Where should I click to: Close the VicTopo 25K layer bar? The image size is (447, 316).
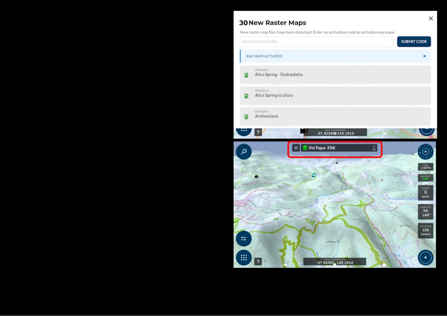point(296,148)
